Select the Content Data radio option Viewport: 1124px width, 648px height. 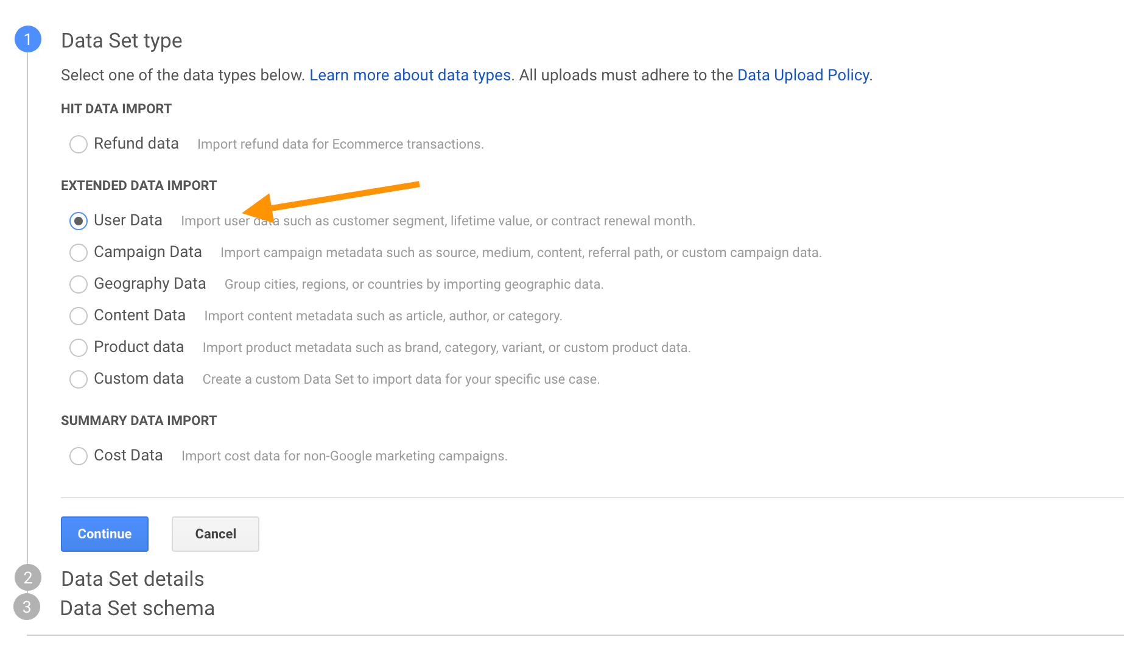coord(79,316)
